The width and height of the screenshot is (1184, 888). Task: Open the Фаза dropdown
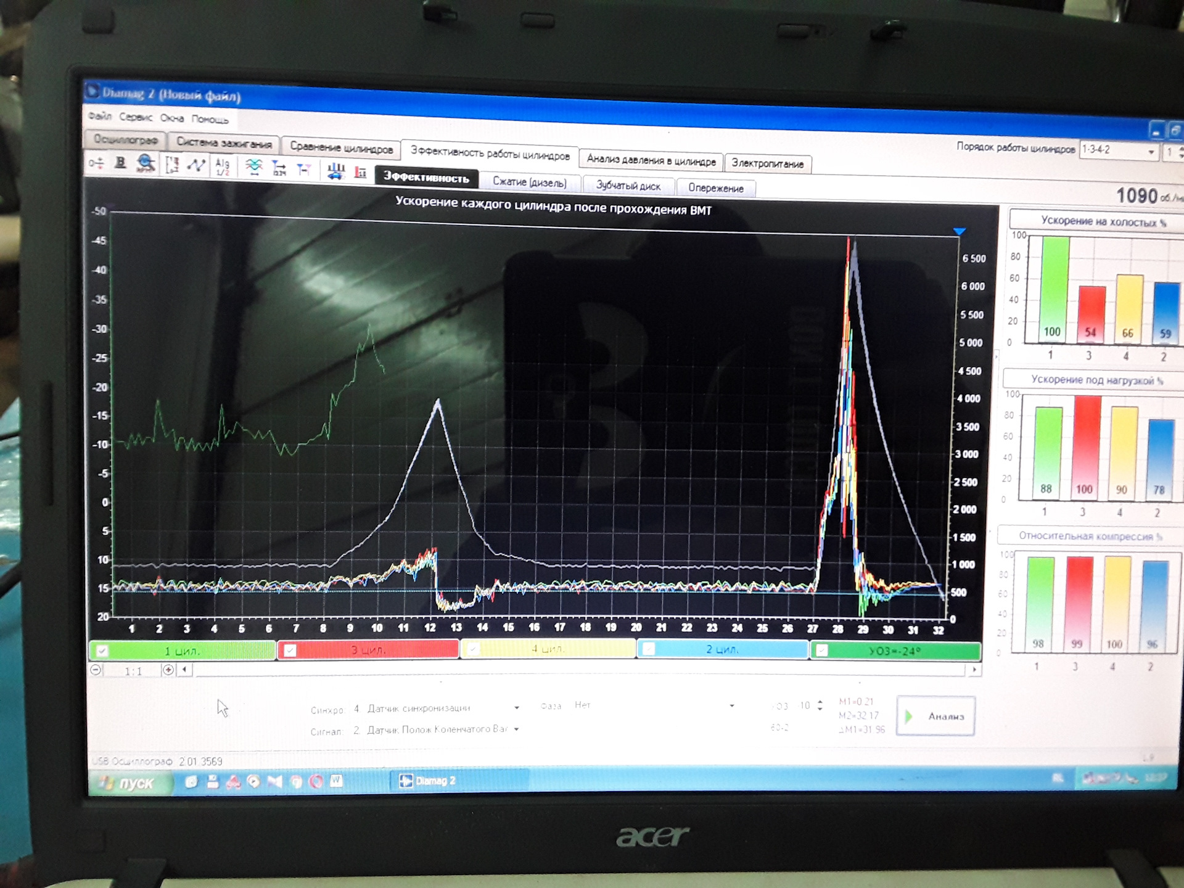[x=731, y=705]
